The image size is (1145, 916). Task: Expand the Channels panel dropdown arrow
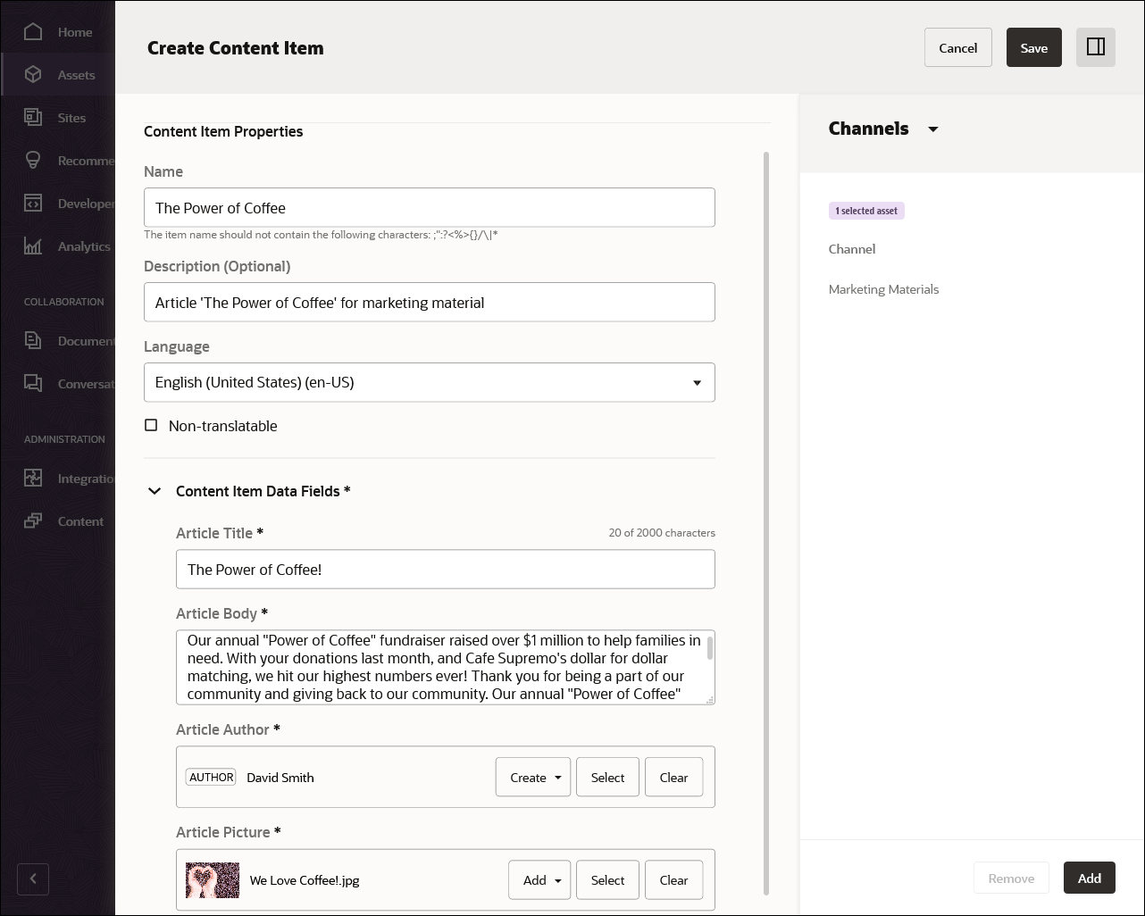tap(933, 129)
